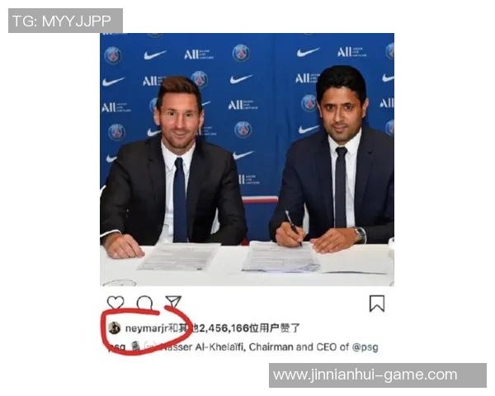
Task: Click the neymarjr username in likes line
Action: click(x=146, y=328)
